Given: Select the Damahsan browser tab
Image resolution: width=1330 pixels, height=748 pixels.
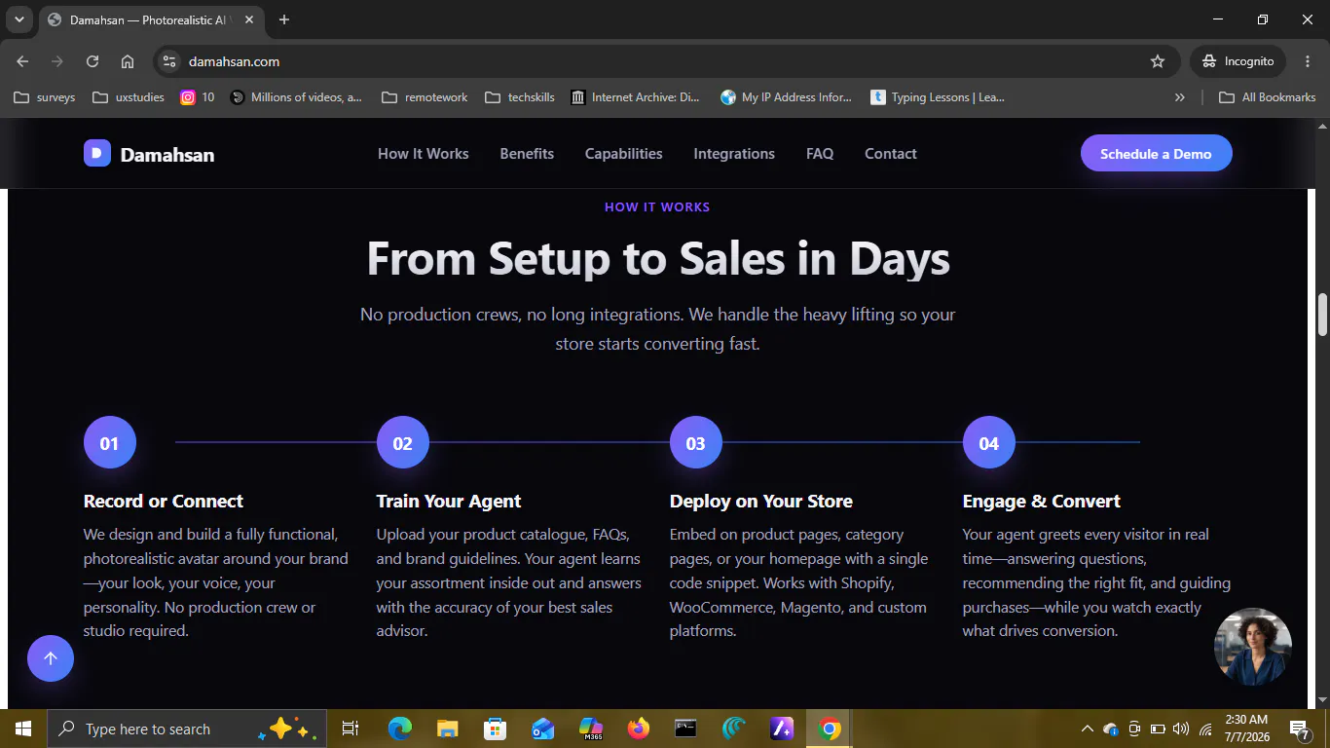Looking at the screenshot, I should coord(151,19).
